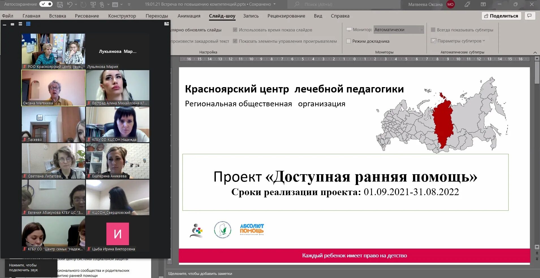This screenshot has width=540, height=278.
Task: Switch to the Анимация ribbon tab
Action: pyautogui.click(x=189, y=16)
